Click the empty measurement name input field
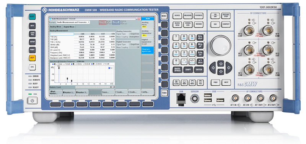The height and width of the screenshot is (144, 306). click(x=62, y=34)
